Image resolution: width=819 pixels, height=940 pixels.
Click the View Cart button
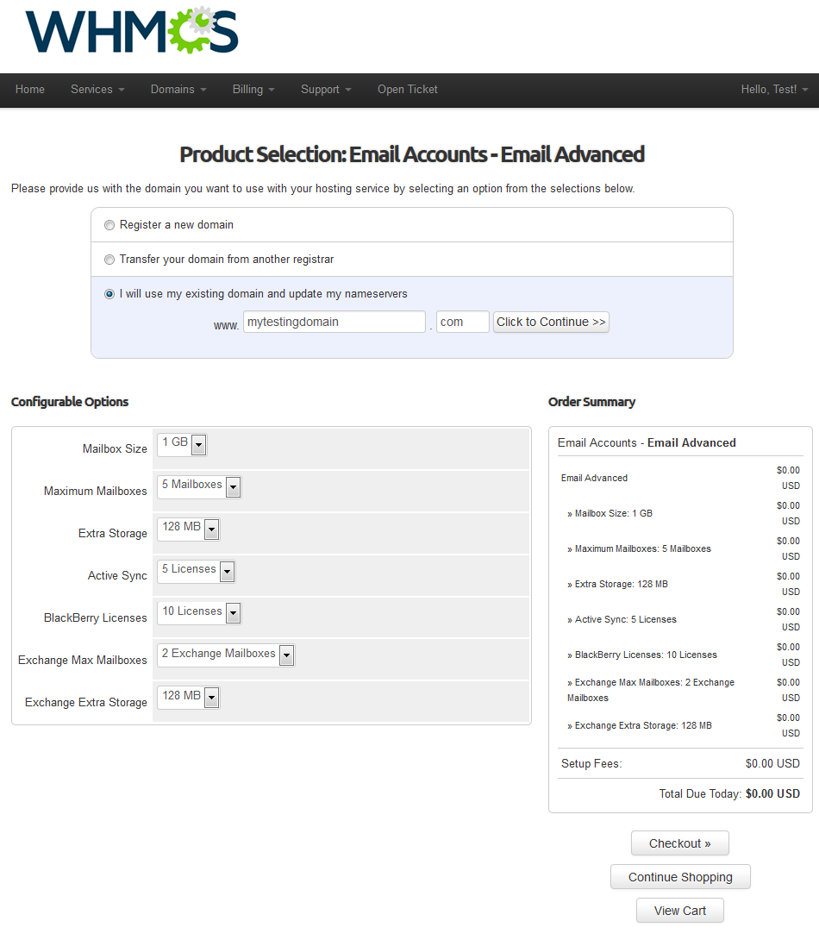click(680, 911)
